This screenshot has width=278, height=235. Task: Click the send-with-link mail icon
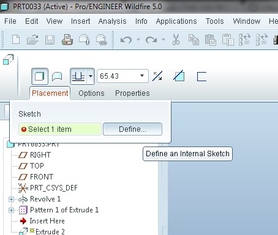[102, 40]
